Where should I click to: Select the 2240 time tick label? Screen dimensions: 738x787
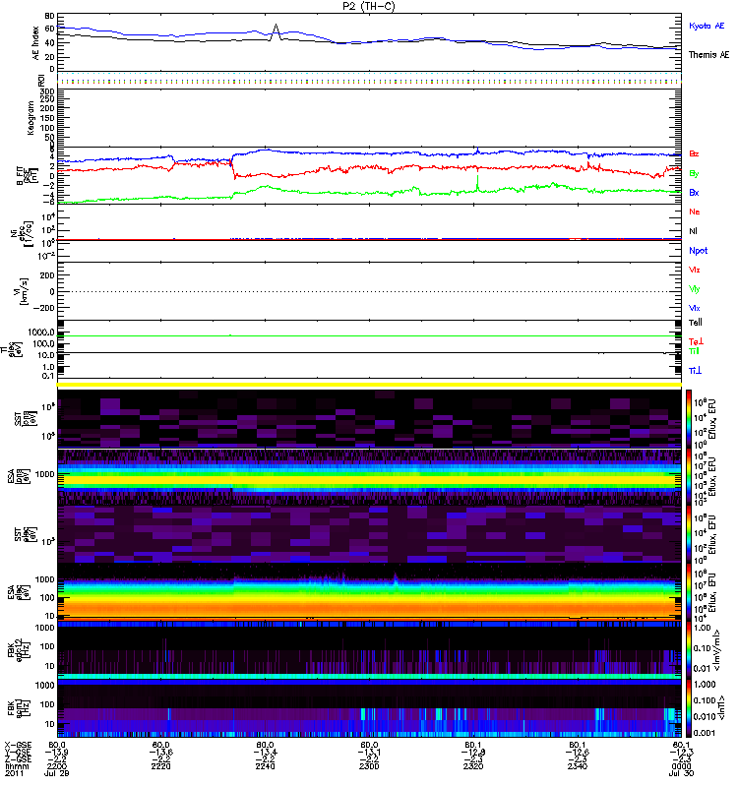pyautogui.click(x=265, y=766)
